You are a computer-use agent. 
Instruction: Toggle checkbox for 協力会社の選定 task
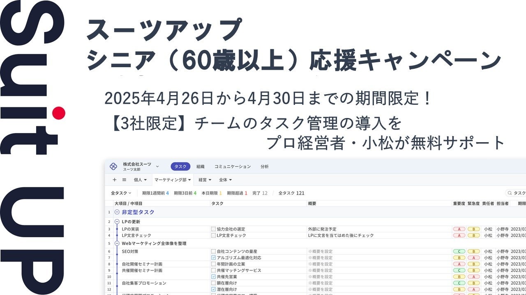(213, 229)
